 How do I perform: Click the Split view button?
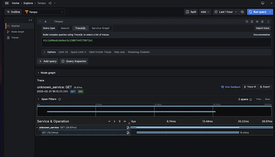pyautogui.click(x=191, y=12)
